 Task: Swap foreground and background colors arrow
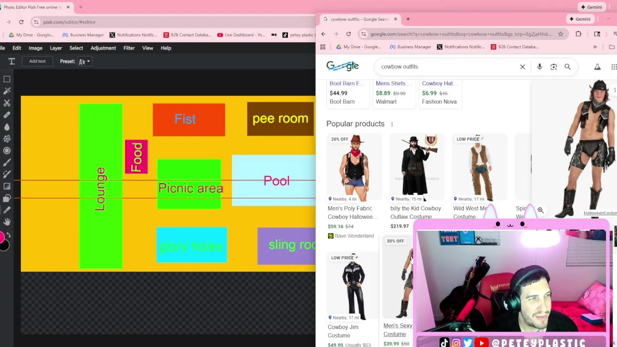[x=8, y=235]
